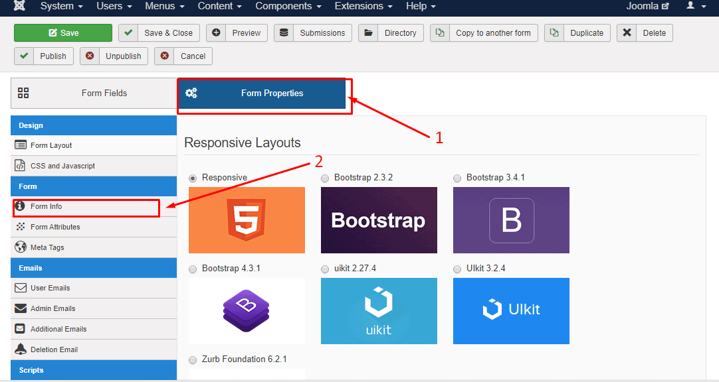Image resolution: width=719 pixels, height=382 pixels.
Task: Click the green Save button
Action: pos(63,33)
